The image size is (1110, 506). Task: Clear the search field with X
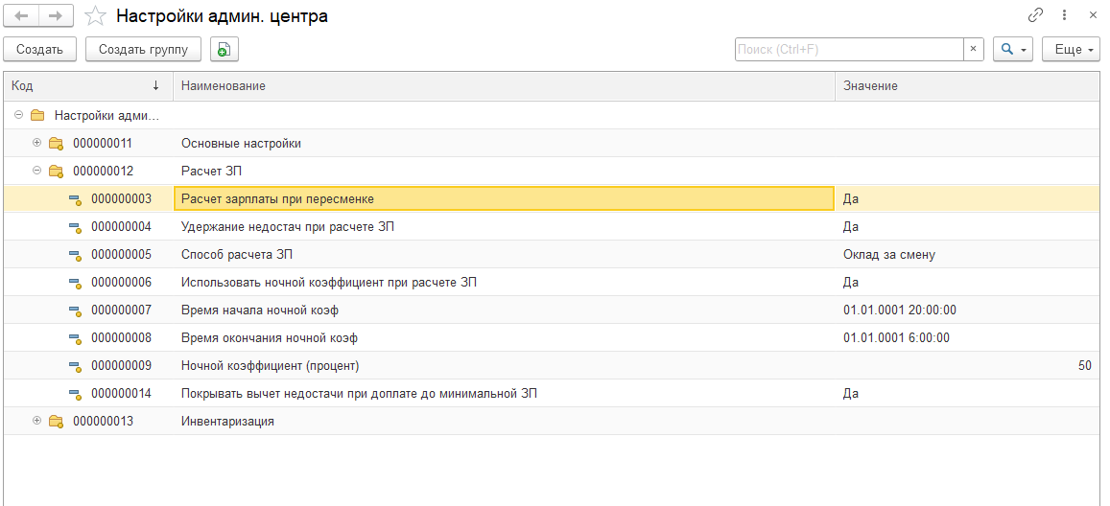tap(973, 50)
